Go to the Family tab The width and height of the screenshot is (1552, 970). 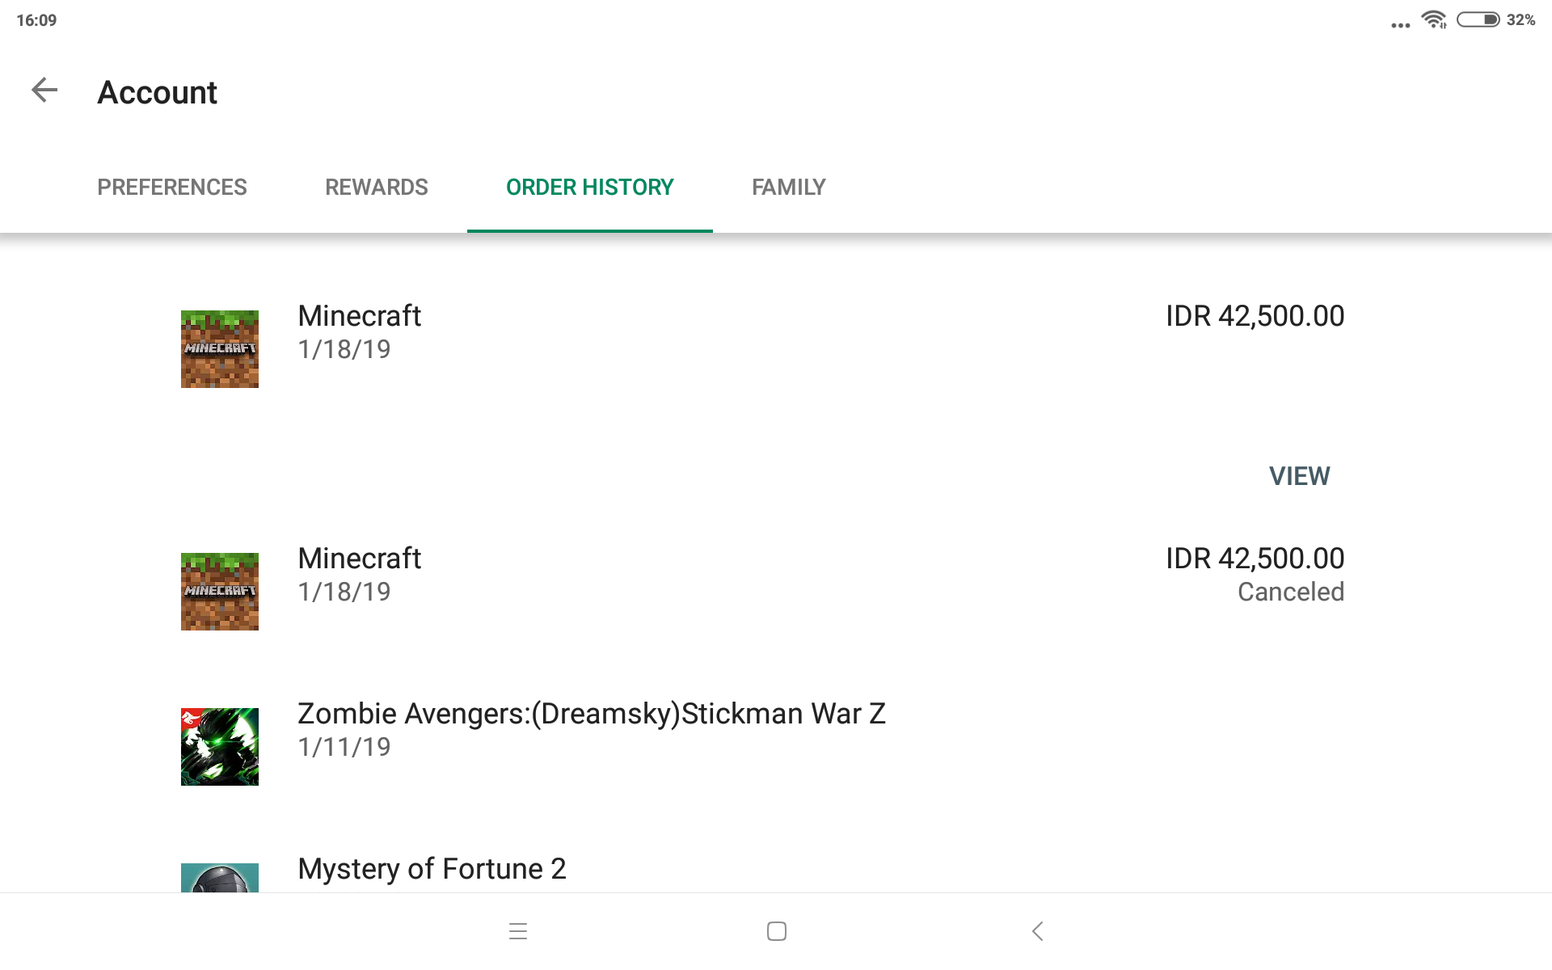[788, 188]
